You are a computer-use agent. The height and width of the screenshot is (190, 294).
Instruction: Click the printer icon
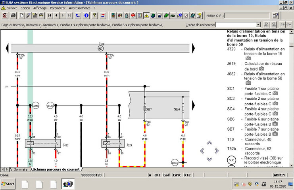13,15
